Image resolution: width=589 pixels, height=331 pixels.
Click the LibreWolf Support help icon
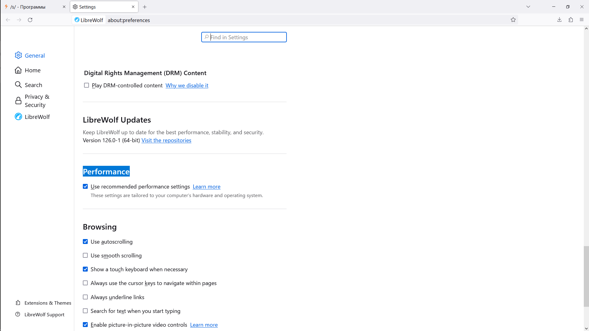18,314
